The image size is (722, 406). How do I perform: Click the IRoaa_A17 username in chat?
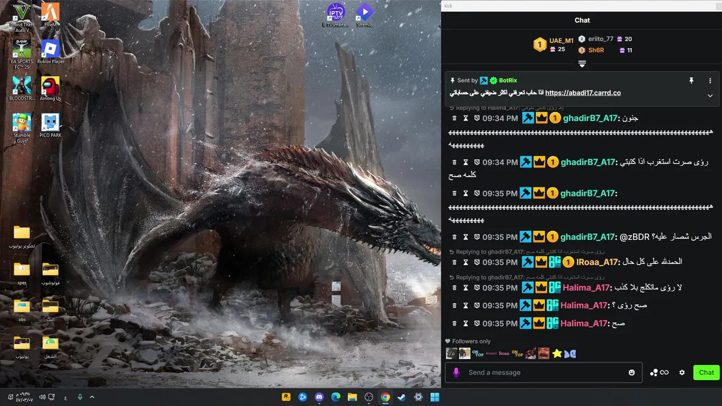[598, 262]
